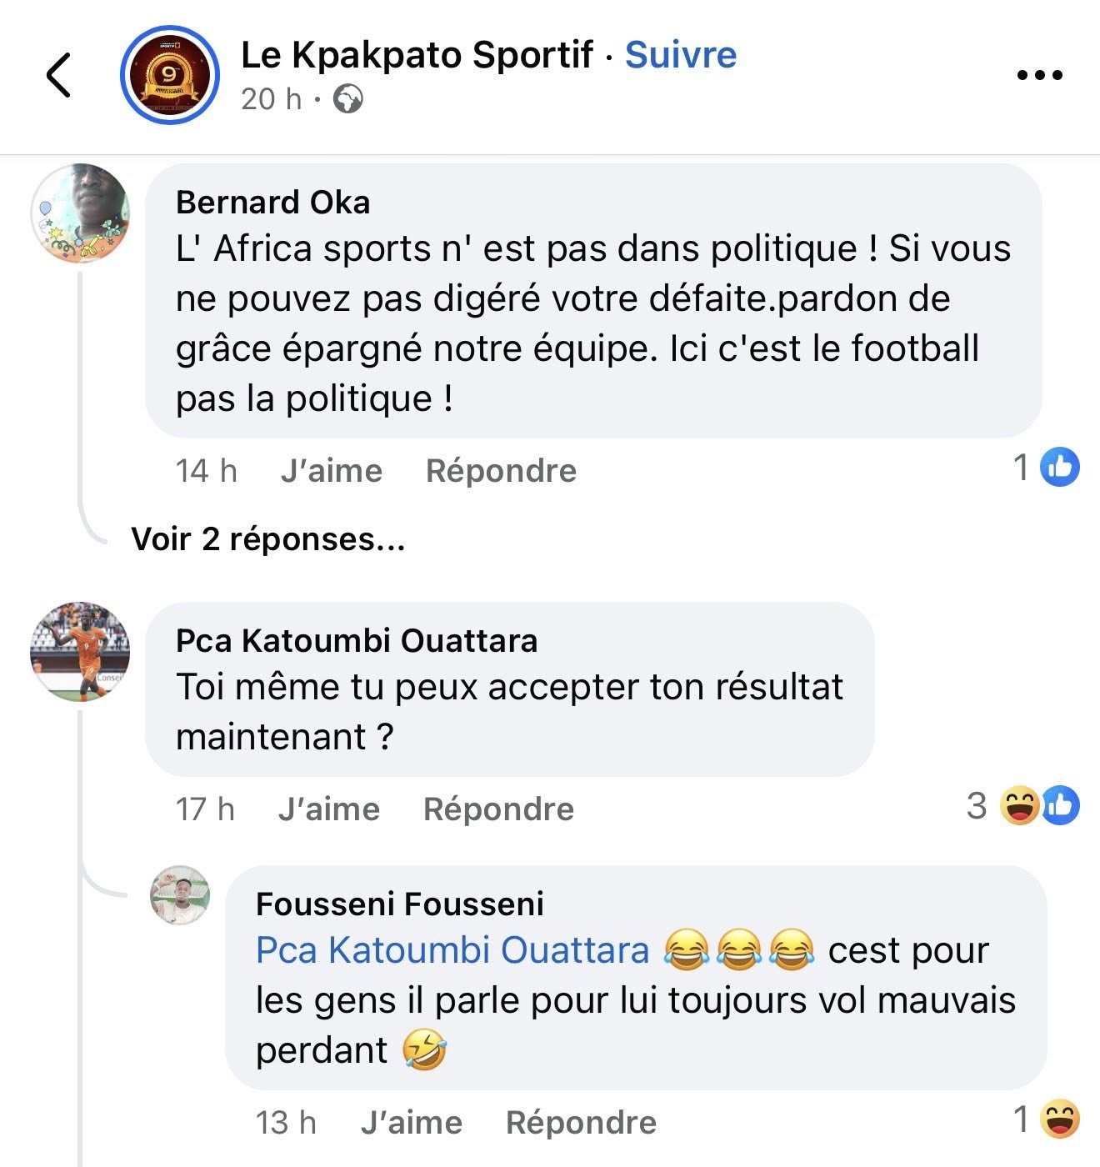Reply to Fousseni Fousseni's reply
This screenshot has width=1100, height=1167.
[581, 1123]
